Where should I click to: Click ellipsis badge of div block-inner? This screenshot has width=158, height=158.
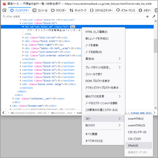(x=60, y=41)
